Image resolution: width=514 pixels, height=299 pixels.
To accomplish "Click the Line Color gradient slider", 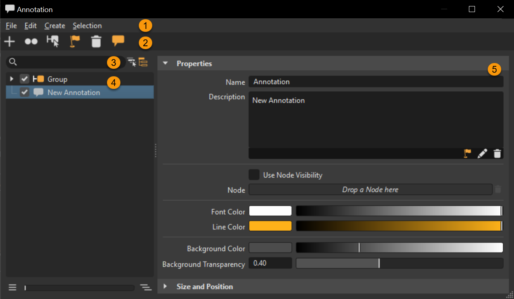I will pyautogui.click(x=400, y=226).
